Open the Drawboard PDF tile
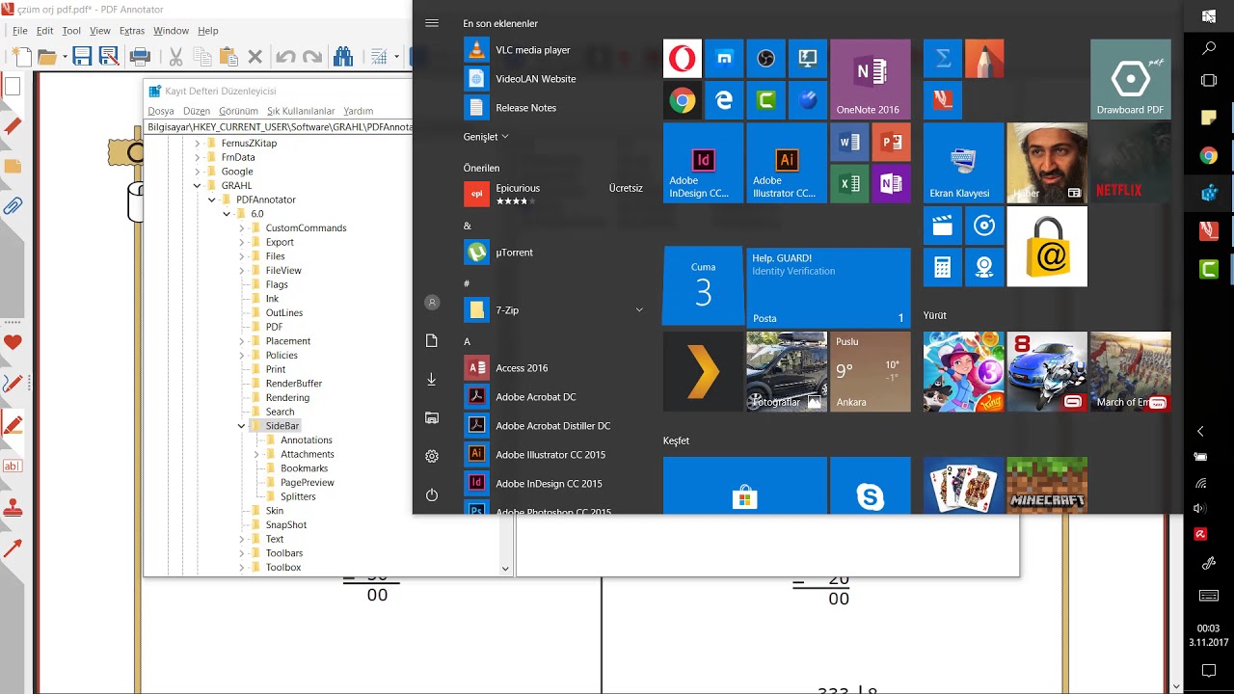 pyautogui.click(x=1131, y=79)
